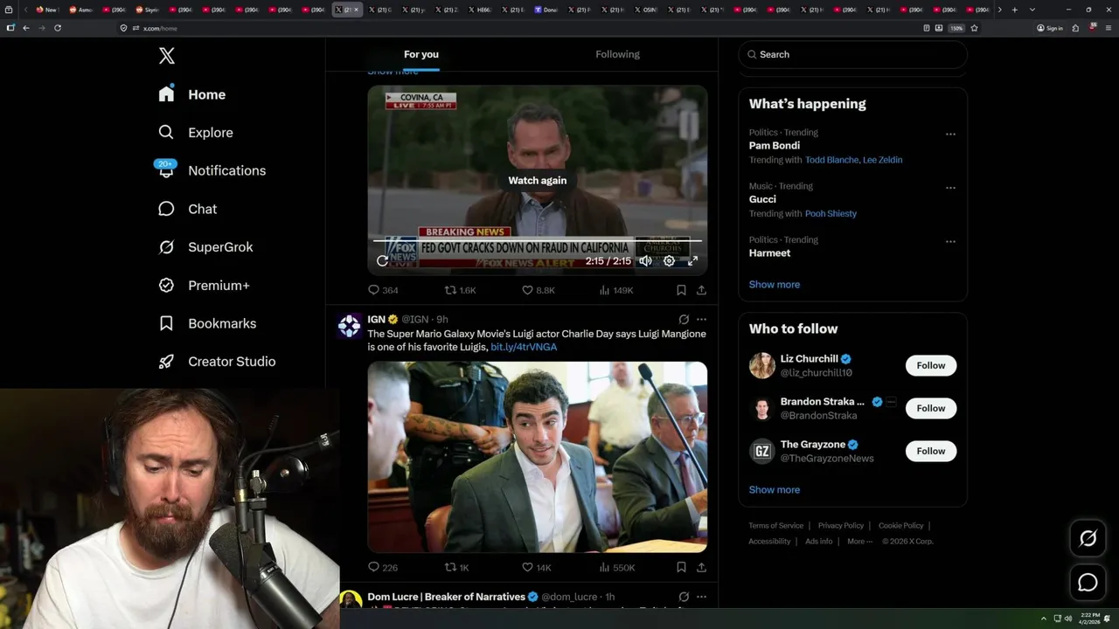The width and height of the screenshot is (1119, 629).
Task: Switch to the For you tab
Action: pos(421,54)
